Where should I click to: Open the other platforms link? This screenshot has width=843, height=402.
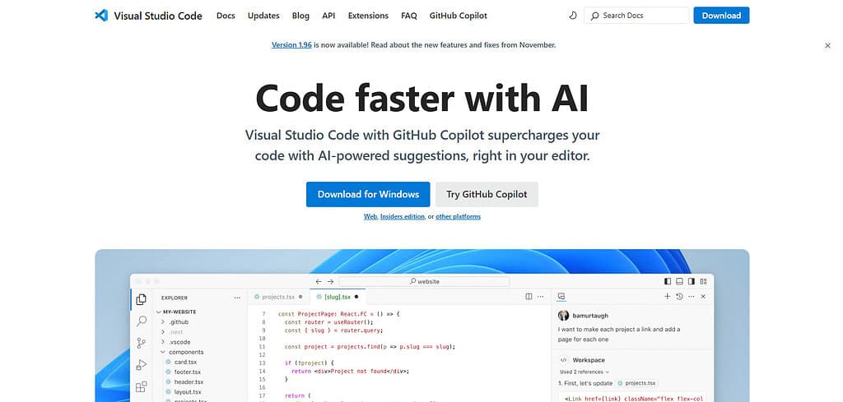click(x=458, y=217)
